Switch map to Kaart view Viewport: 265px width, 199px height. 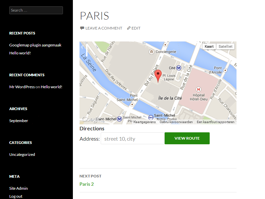click(209, 46)
